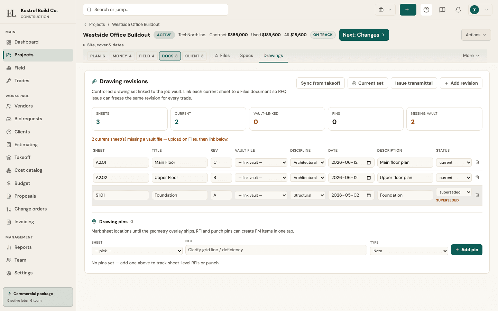Click the green plus create button
The height and width of the screenshot is (311, 498).
tap(408, 10)
